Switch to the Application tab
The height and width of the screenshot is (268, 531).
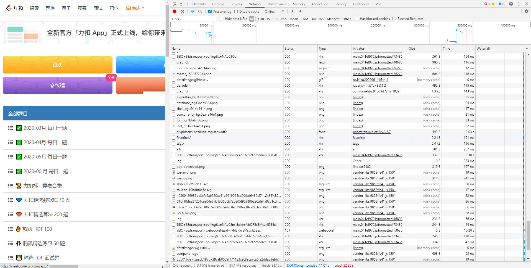pos(320,4)
